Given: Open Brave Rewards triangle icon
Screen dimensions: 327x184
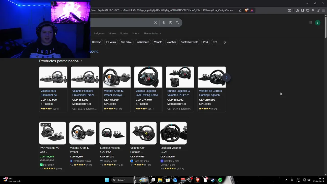Looking at the screenshot, I should [252, 10].
